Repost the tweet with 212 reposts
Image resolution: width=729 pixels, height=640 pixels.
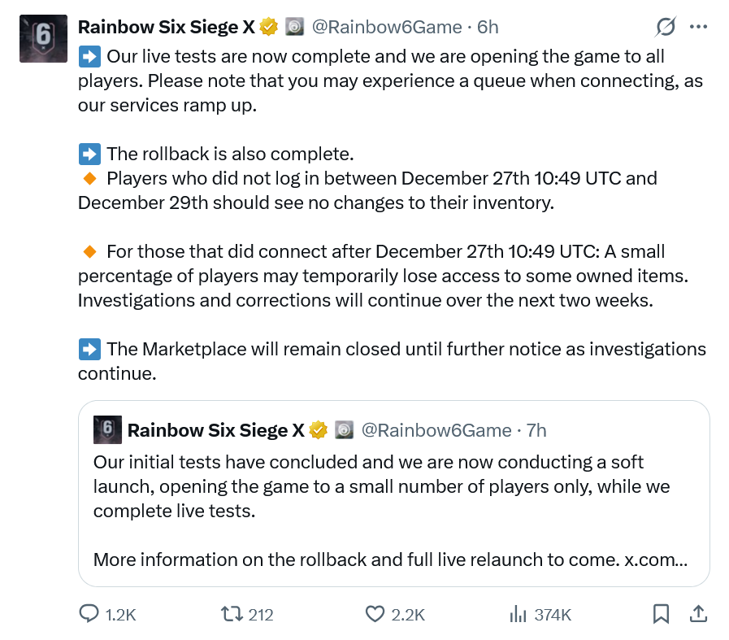[x=232, y=614]
